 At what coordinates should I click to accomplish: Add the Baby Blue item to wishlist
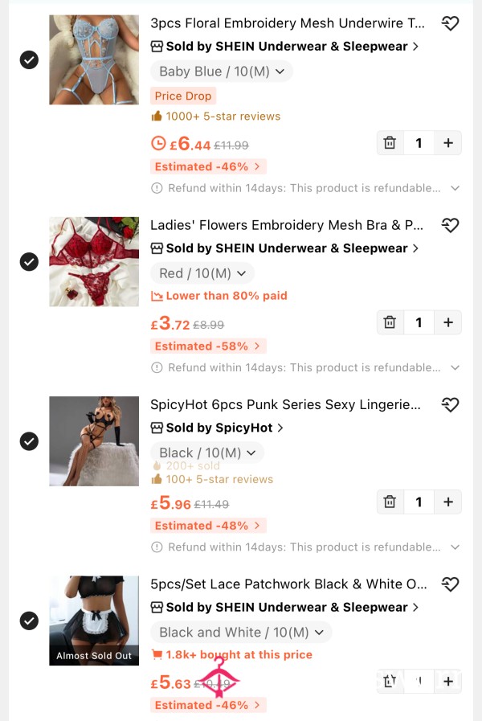pos(450,23)
